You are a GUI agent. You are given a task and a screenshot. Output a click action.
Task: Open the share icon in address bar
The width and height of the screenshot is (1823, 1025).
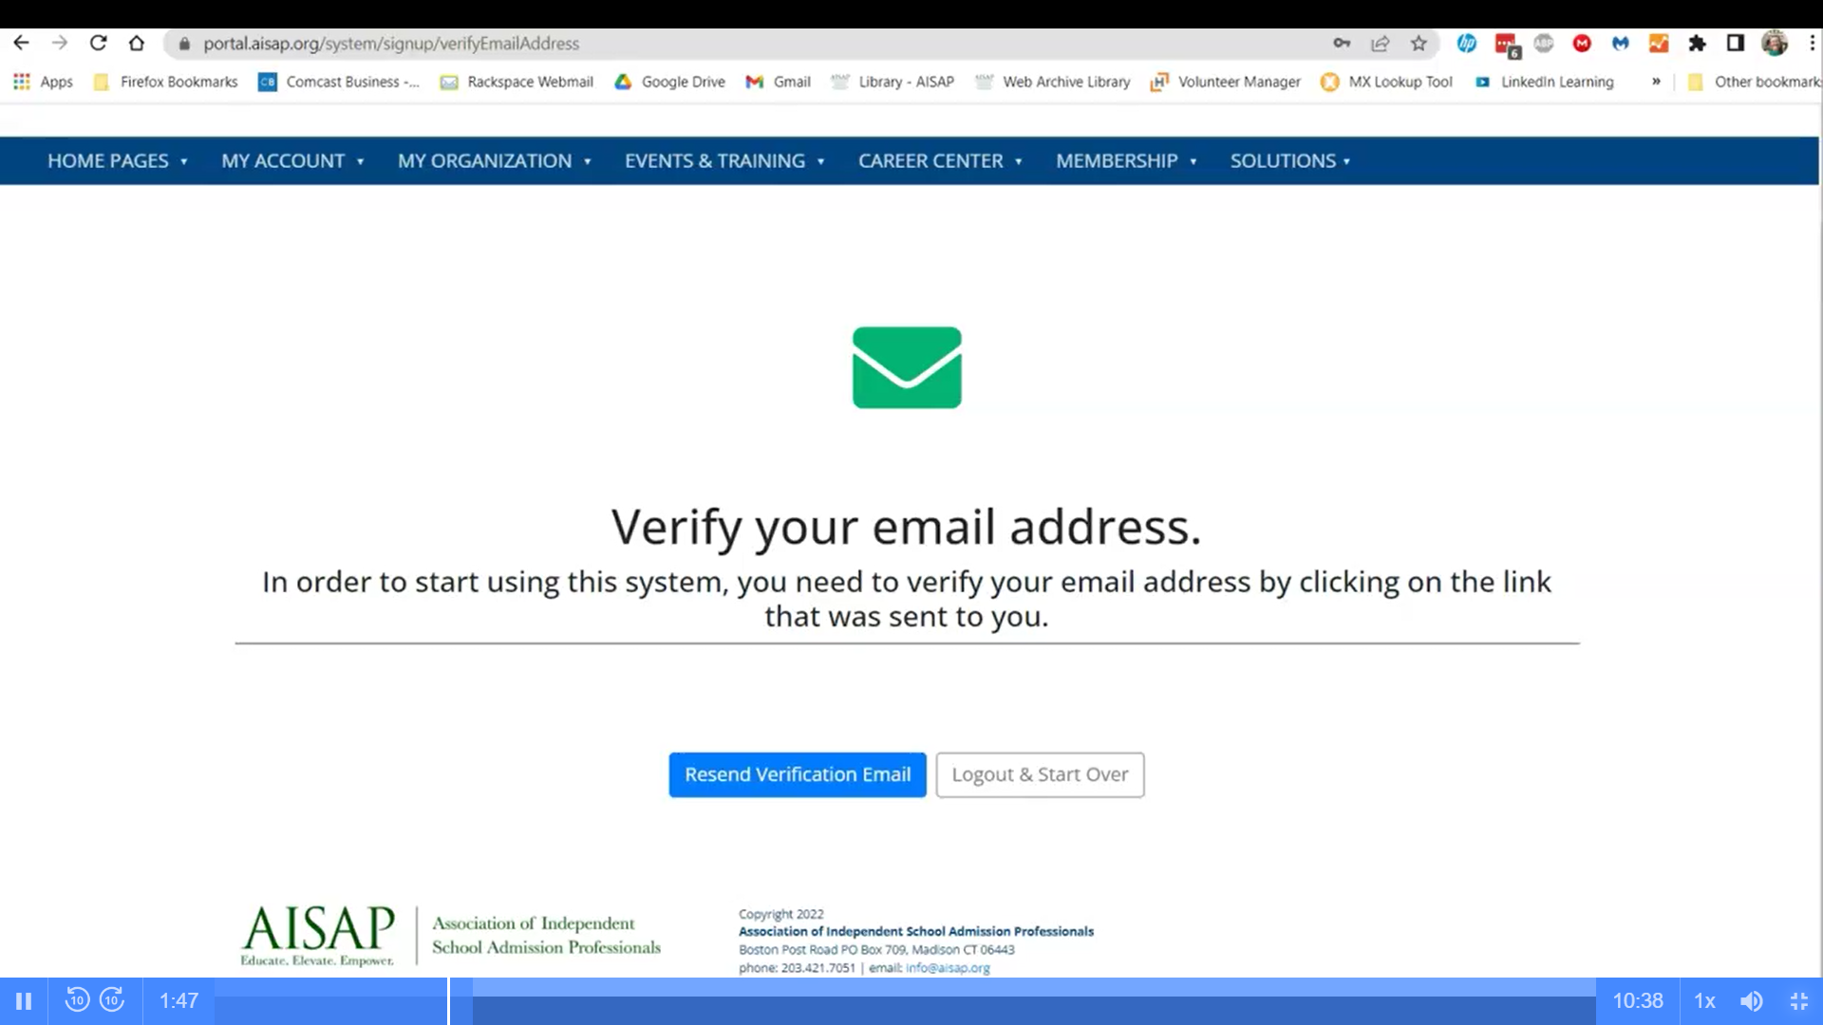point(1381,44)
